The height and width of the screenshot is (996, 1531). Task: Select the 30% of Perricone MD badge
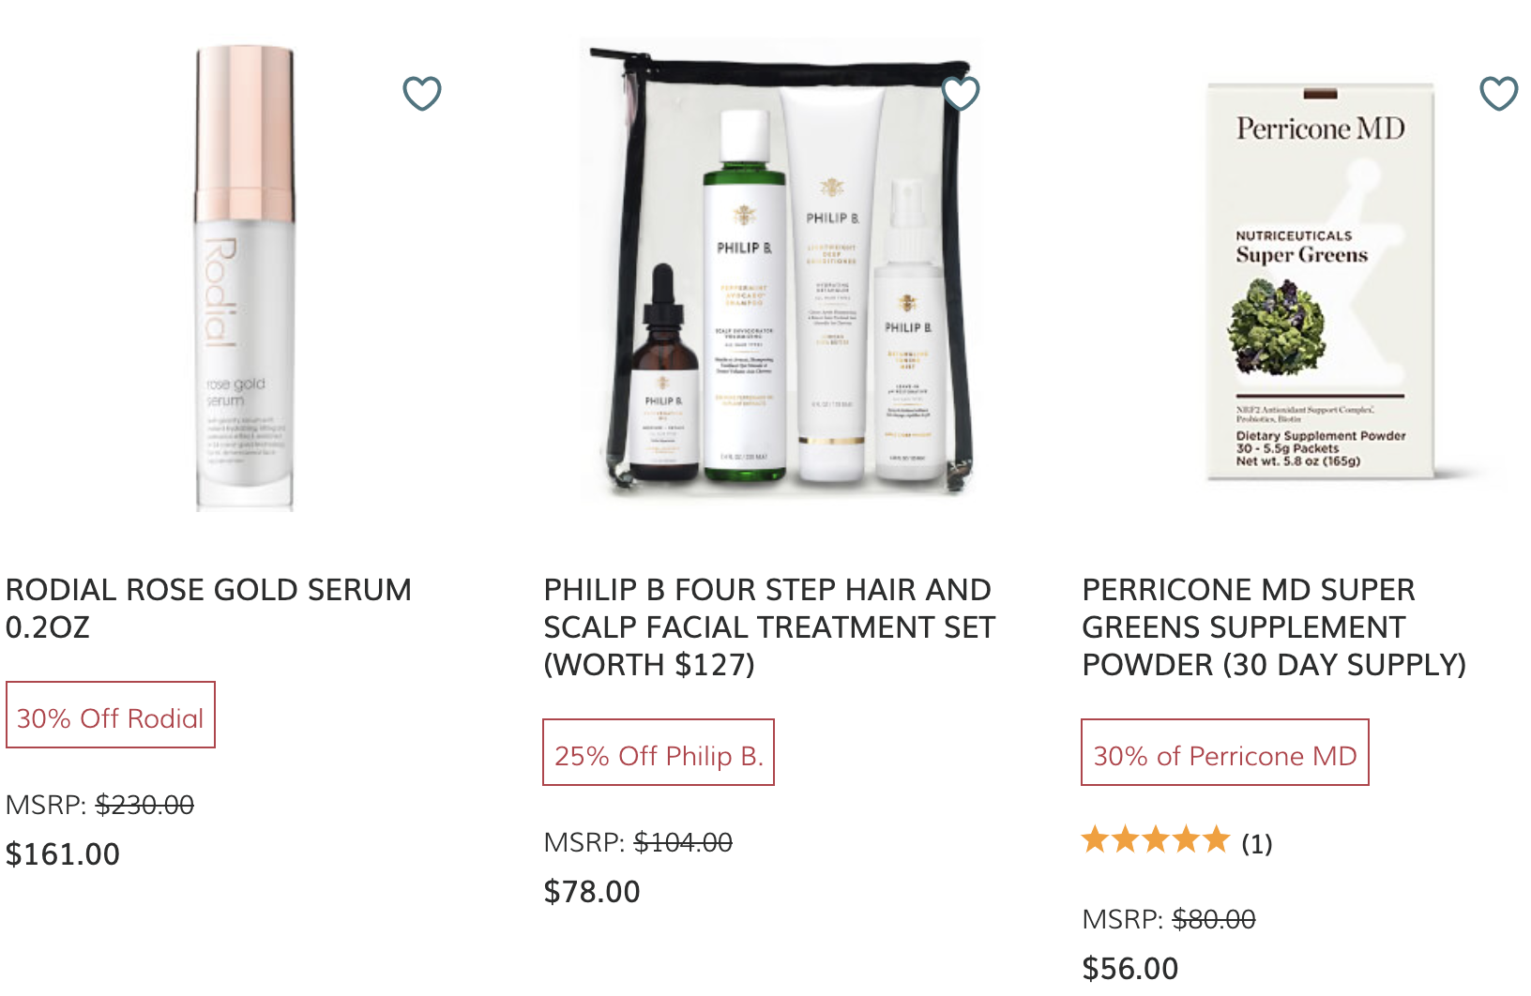tap(1225, 752)
